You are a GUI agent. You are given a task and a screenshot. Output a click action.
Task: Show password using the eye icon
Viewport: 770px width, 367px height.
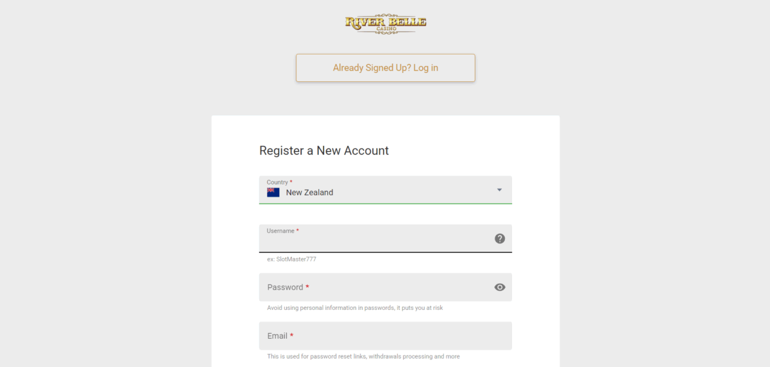[500, 287]
